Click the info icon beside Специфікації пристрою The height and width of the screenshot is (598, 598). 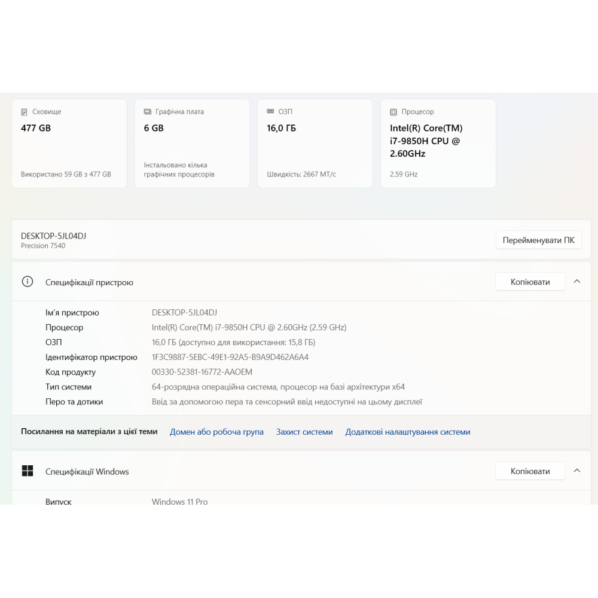point(27,282)
